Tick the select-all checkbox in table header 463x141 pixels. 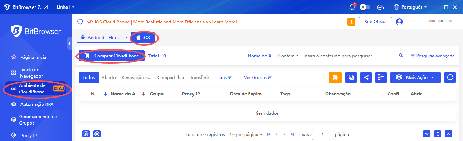[83, 94]
